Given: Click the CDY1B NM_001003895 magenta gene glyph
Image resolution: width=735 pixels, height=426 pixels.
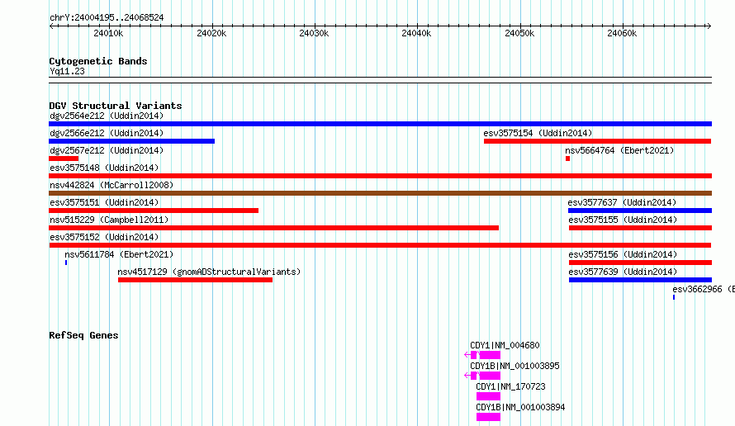Looking at the screenshot, I should point(482,376).
